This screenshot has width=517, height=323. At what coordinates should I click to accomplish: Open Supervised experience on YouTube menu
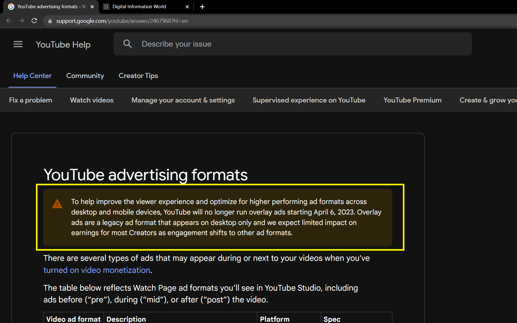(x=309, y=100)
